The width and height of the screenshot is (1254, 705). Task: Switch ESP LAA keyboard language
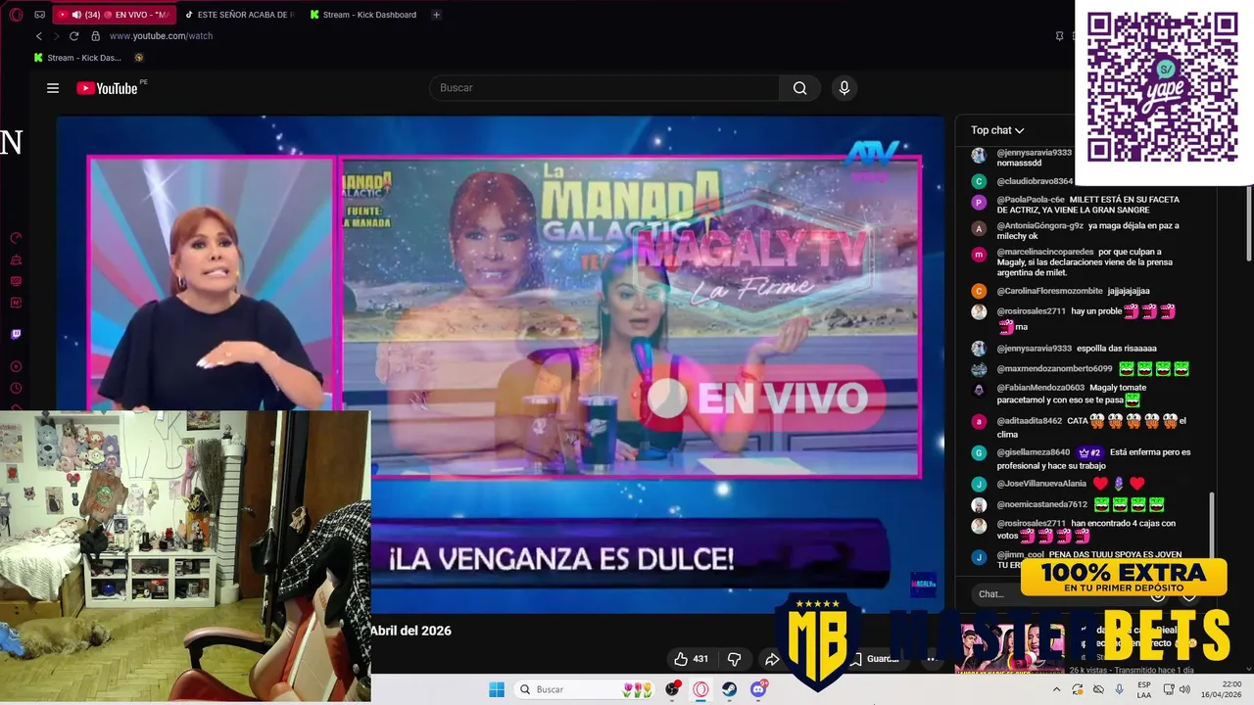coord(1144,689)
